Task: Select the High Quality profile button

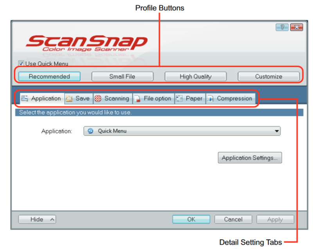Action: 196,76
